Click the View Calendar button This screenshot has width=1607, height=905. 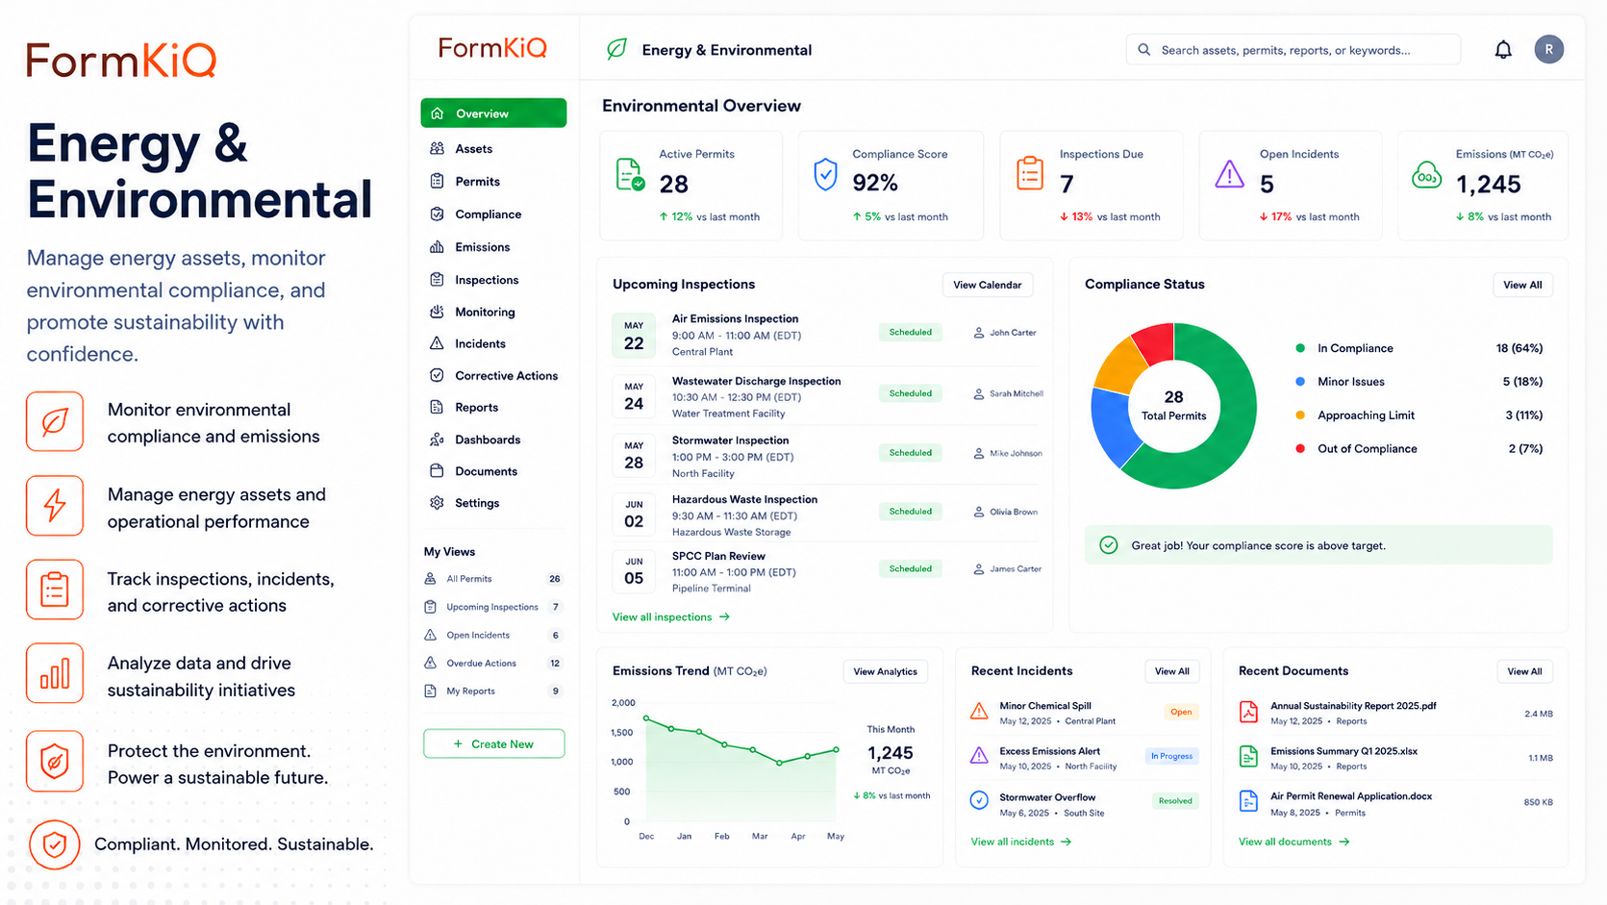988,285
